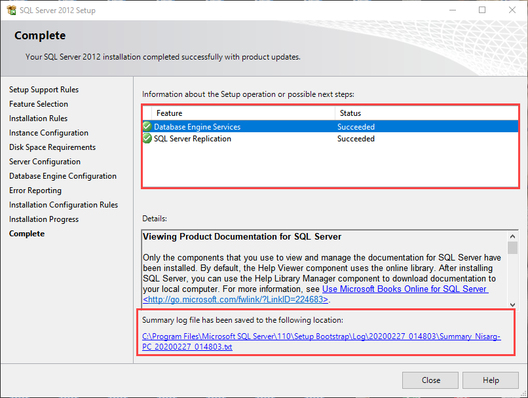Screen dimensions: 528x398
Task: Select Setup Support Rules step
Action: [x=44, y=90]
